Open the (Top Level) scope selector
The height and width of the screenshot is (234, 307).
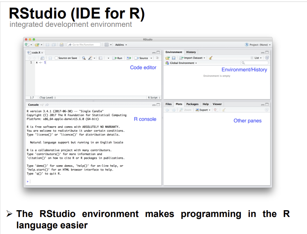click(x=48, y=98)
